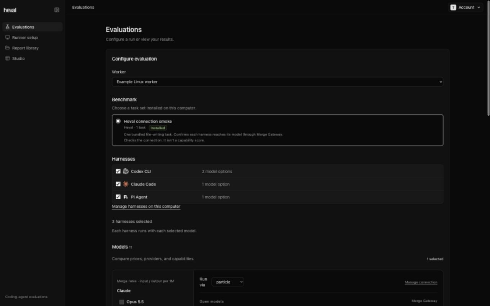Click the Claude Code starburst icon
The height and width of the screenshot is (306, 490).
[x=126, y=184]
